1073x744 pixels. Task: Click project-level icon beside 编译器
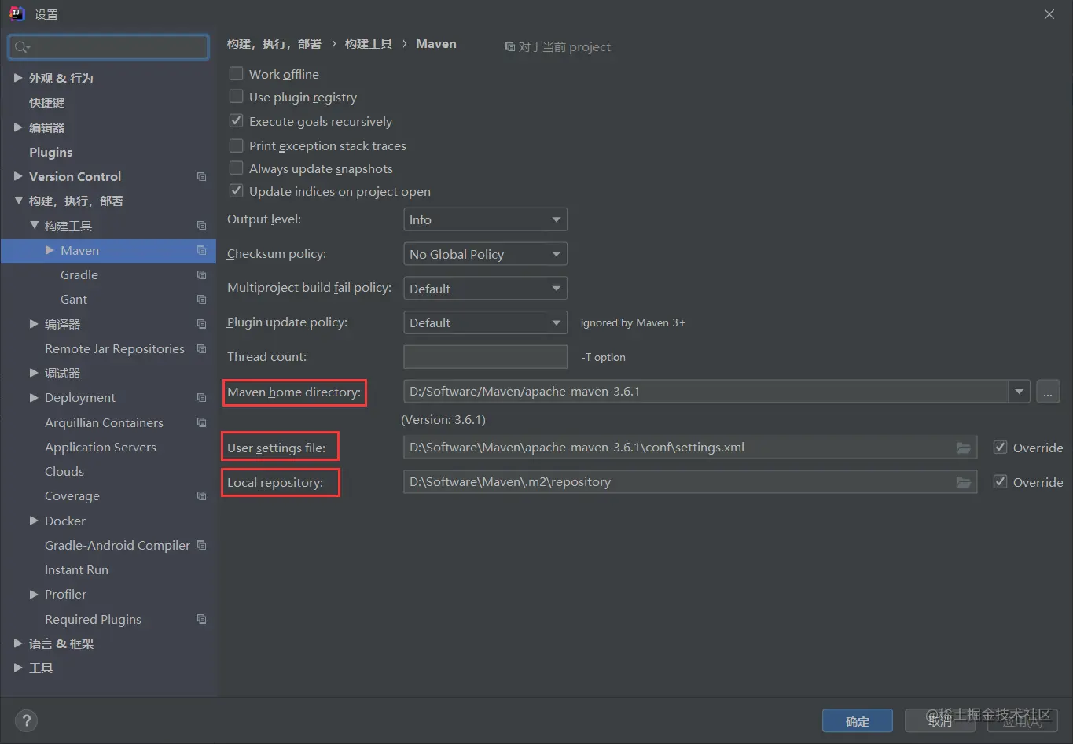pos(201,324)
